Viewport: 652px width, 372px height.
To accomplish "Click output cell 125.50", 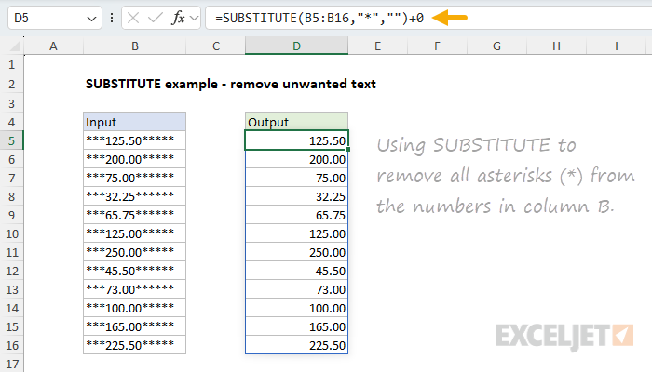I will (296, 140).
